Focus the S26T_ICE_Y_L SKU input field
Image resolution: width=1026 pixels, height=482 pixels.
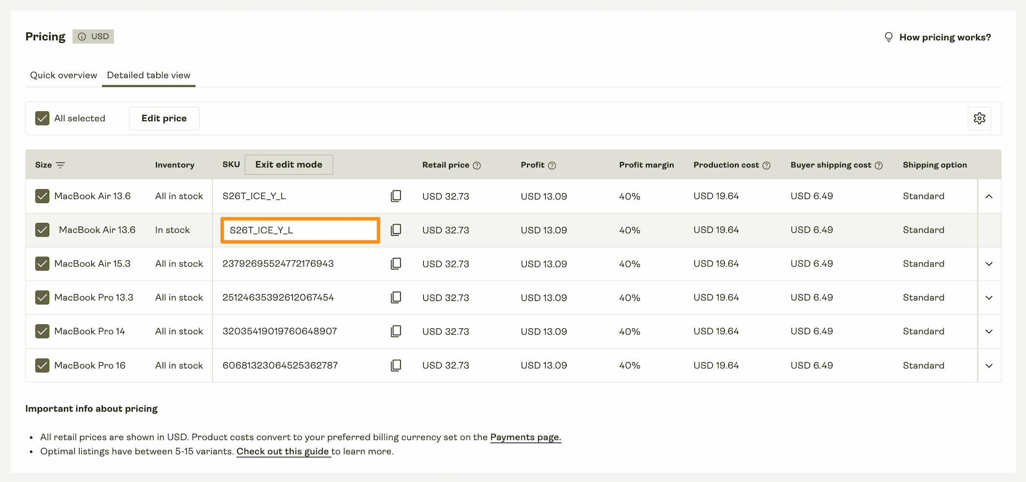[x=300, y=230]
